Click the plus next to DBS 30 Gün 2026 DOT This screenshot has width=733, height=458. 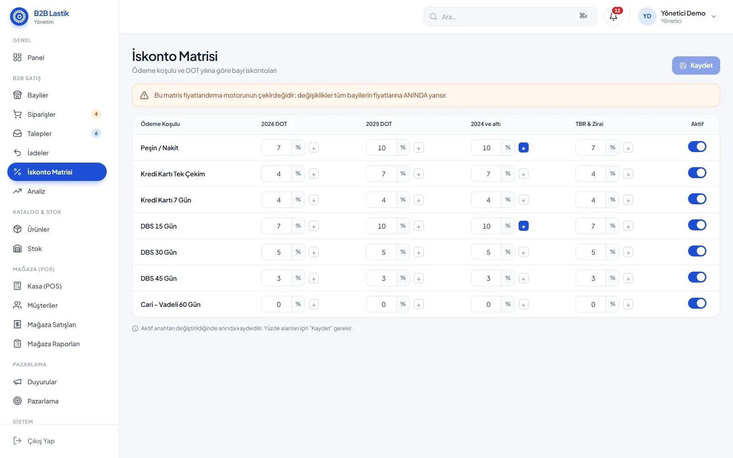point(314,252)
